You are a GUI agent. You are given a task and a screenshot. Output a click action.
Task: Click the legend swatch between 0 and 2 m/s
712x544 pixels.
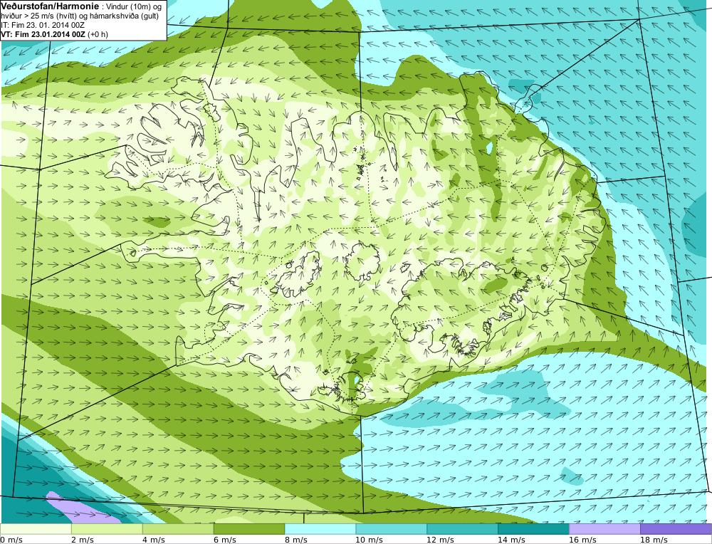click(x=36, y=529)
